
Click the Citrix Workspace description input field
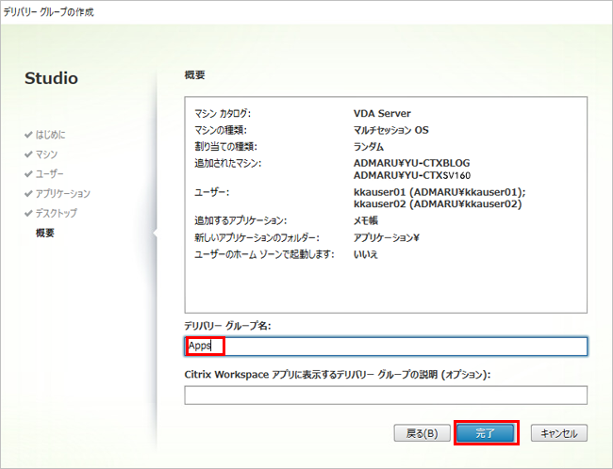386,395
